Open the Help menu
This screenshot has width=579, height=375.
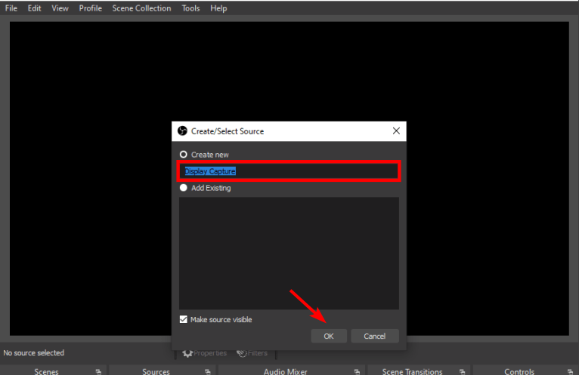pyautogui.click(x=218, y=8)
